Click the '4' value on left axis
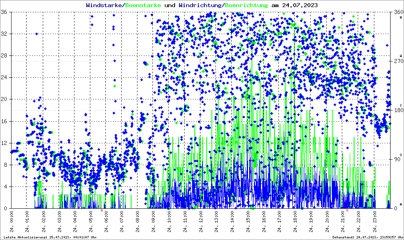This screenshot has height=240, width=404. (x=7, y=187)
